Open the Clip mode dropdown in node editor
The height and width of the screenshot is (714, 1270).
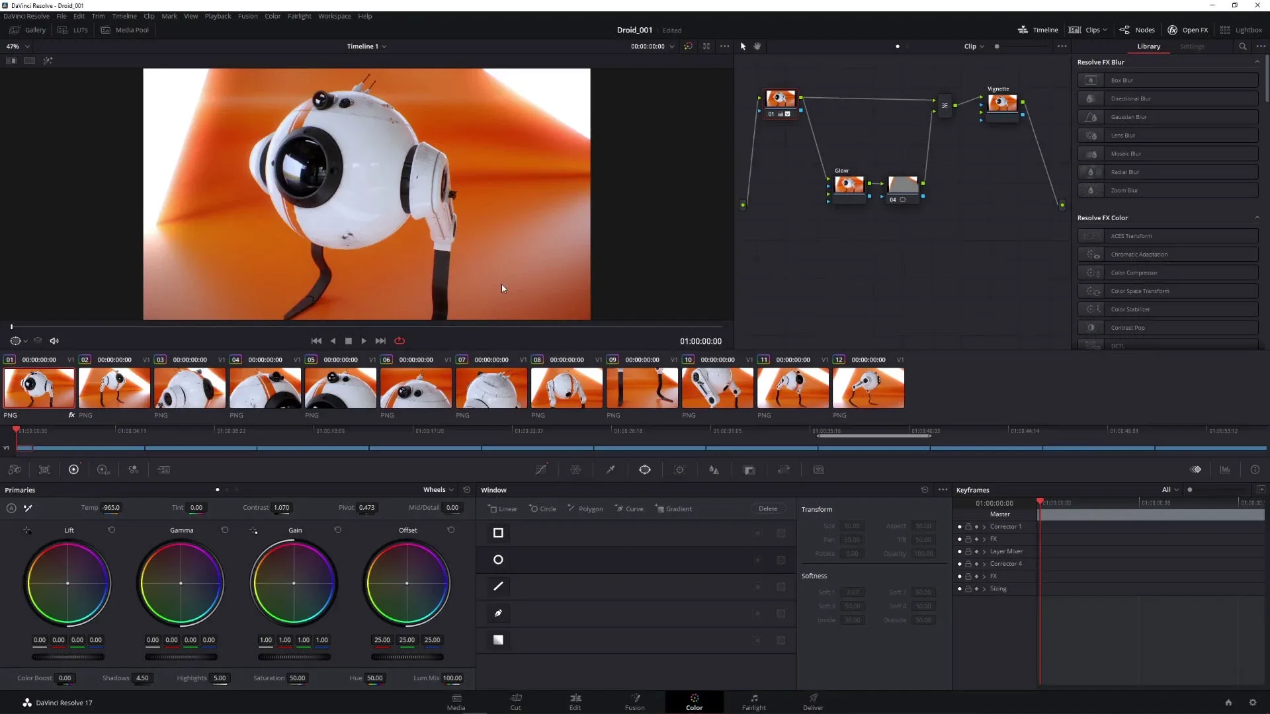point(974,46)
